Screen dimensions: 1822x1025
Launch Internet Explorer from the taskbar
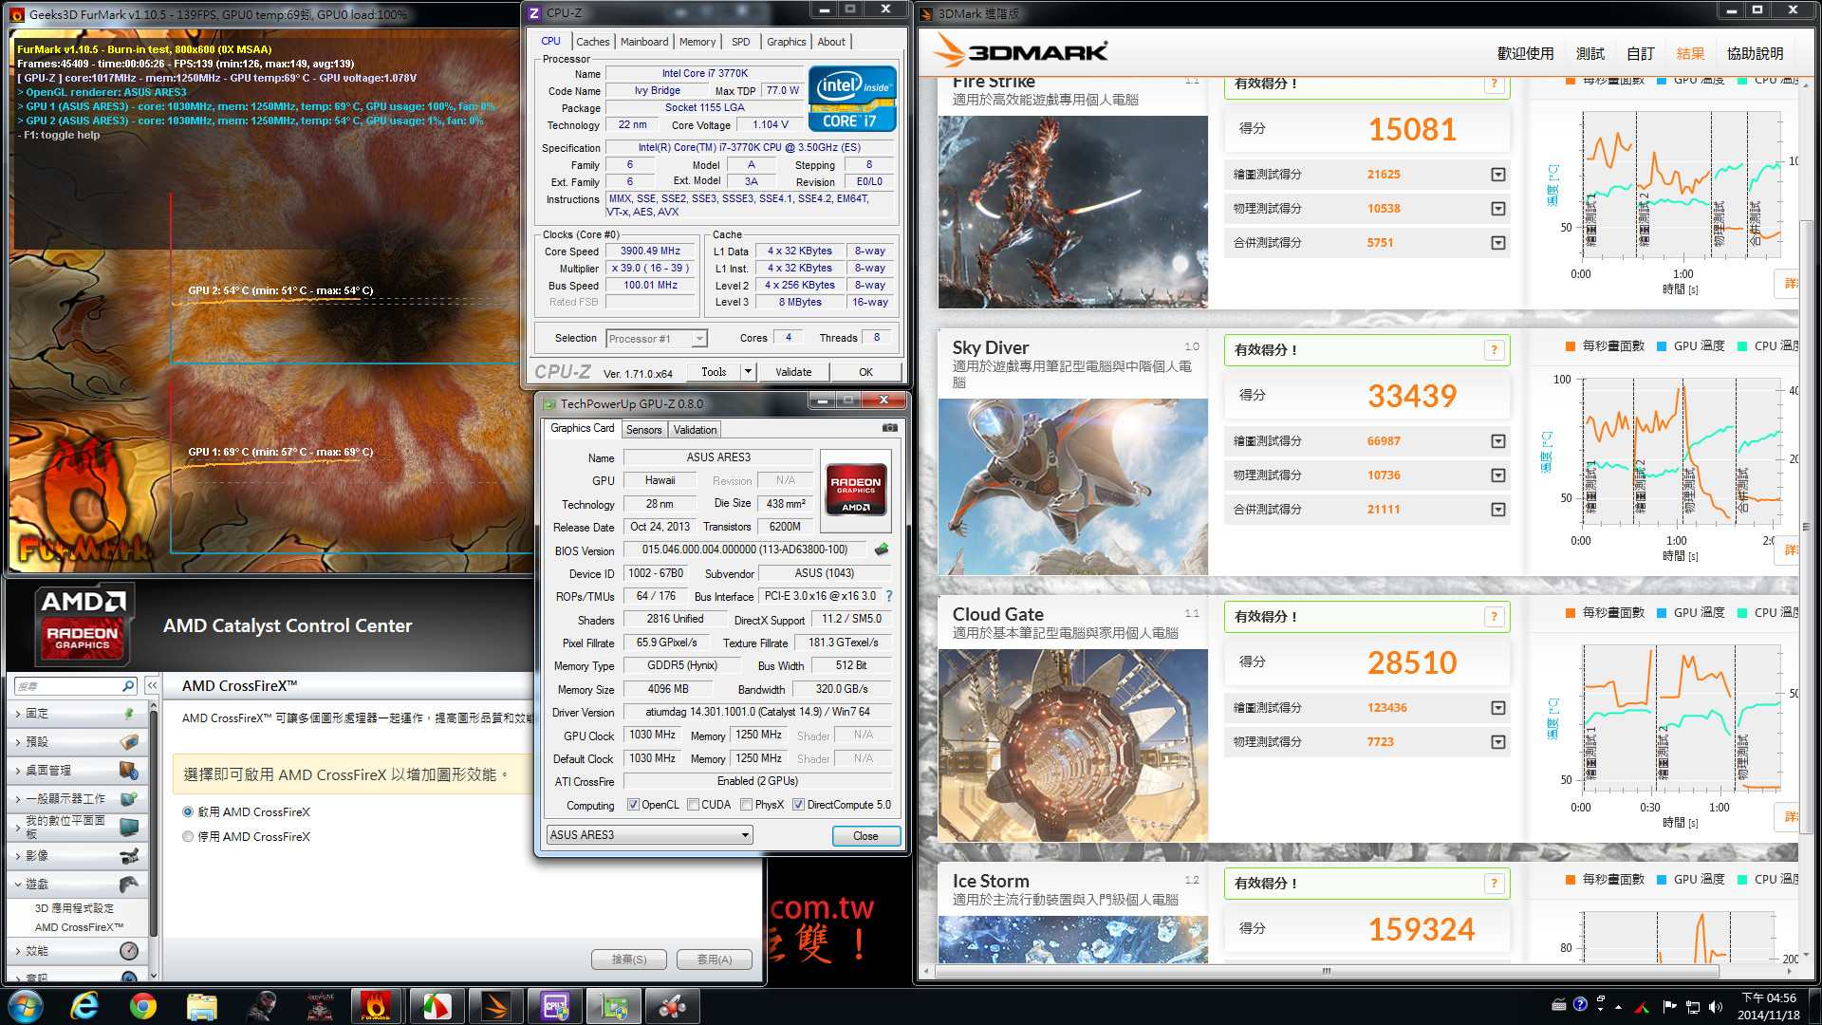[x=84, y=1006]
